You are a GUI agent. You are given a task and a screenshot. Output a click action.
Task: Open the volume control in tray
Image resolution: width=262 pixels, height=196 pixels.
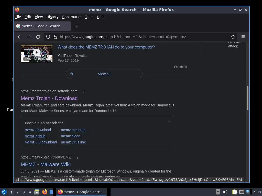pyautogui.click(x=225, y=192)
